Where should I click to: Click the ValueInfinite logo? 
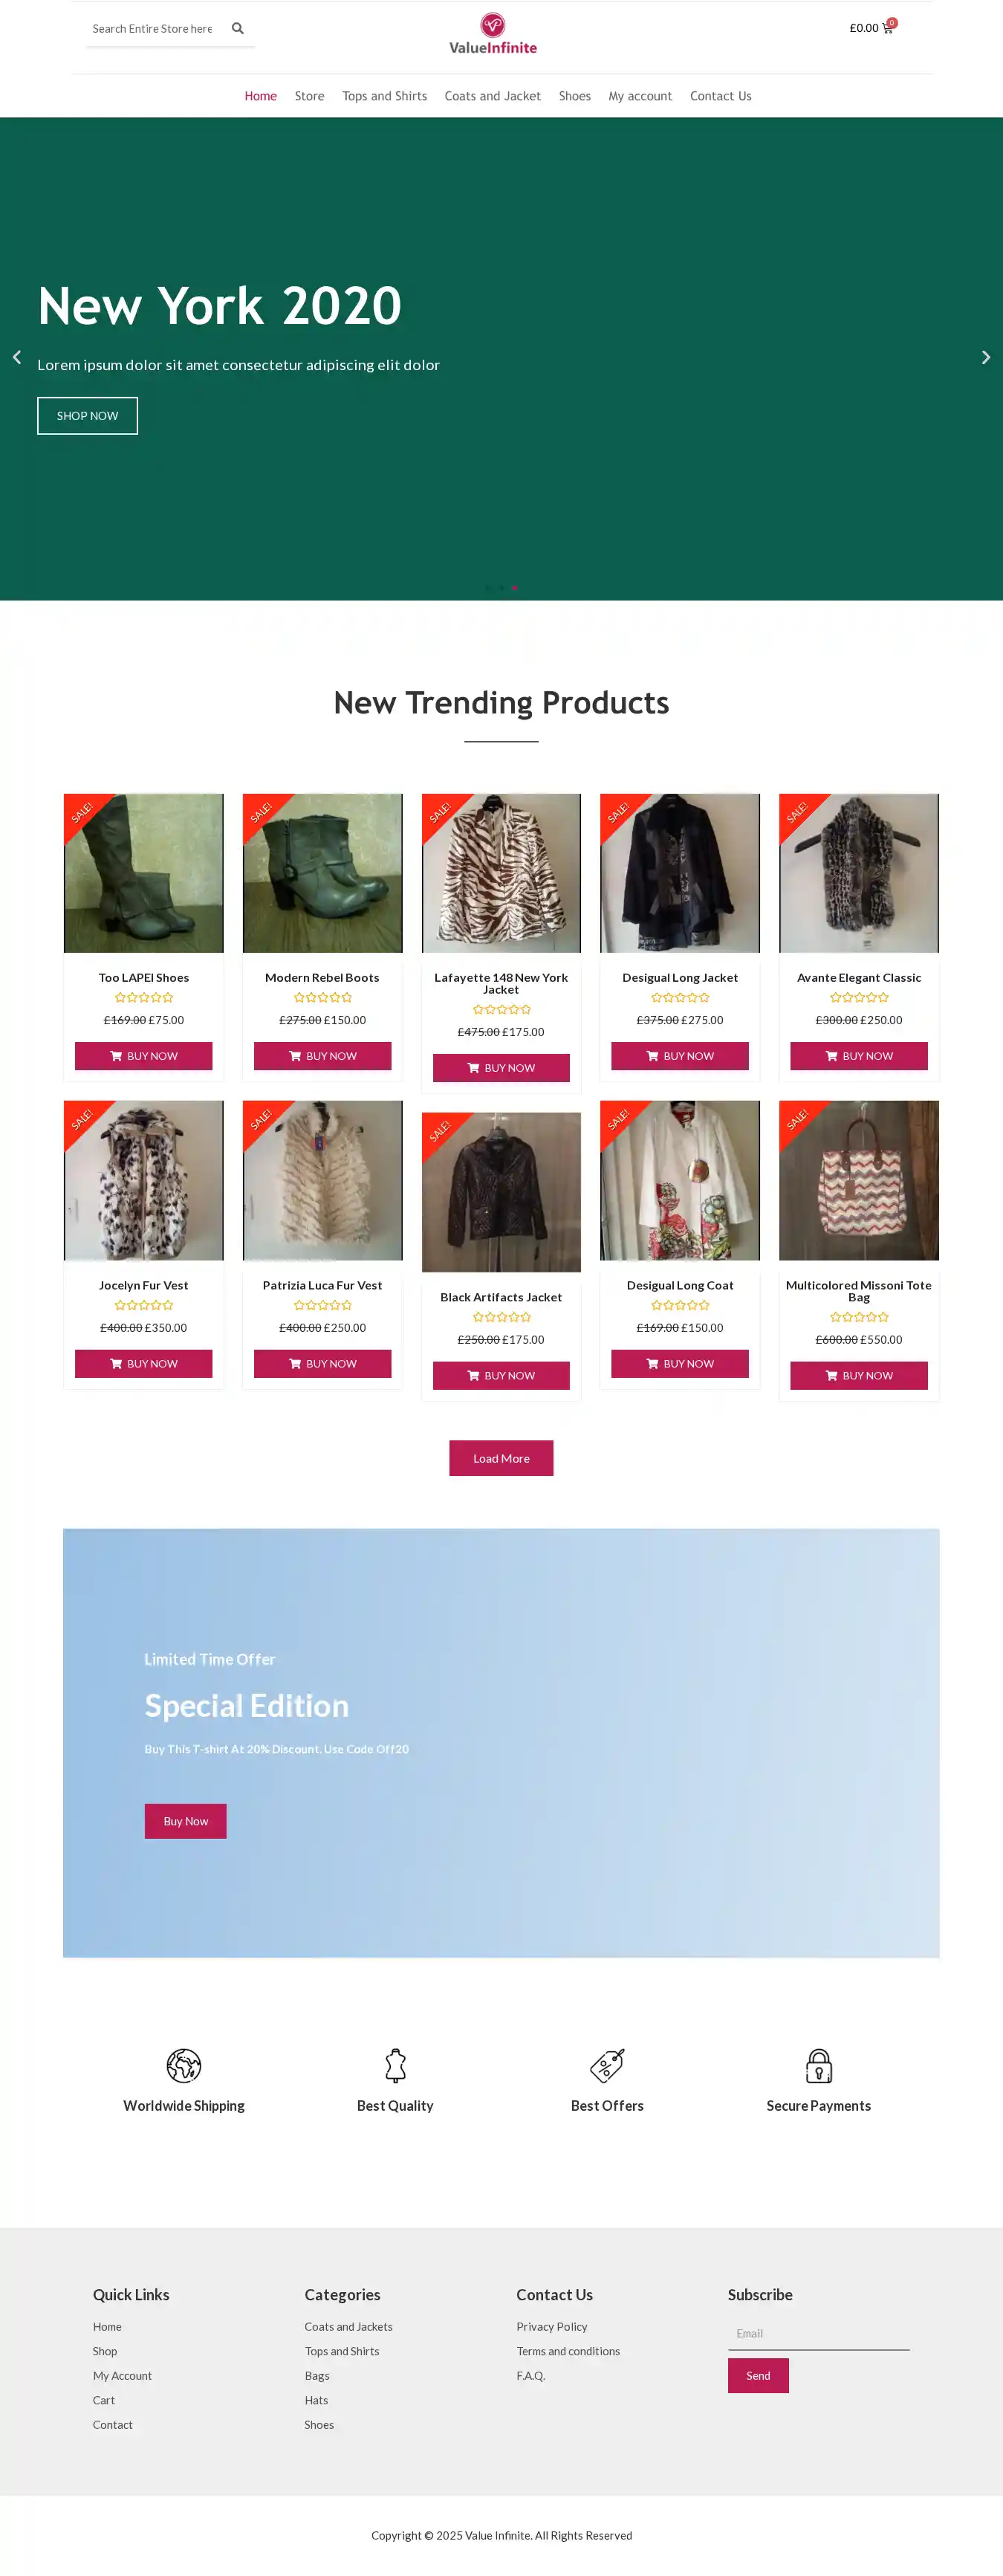[x=493, y=34]
